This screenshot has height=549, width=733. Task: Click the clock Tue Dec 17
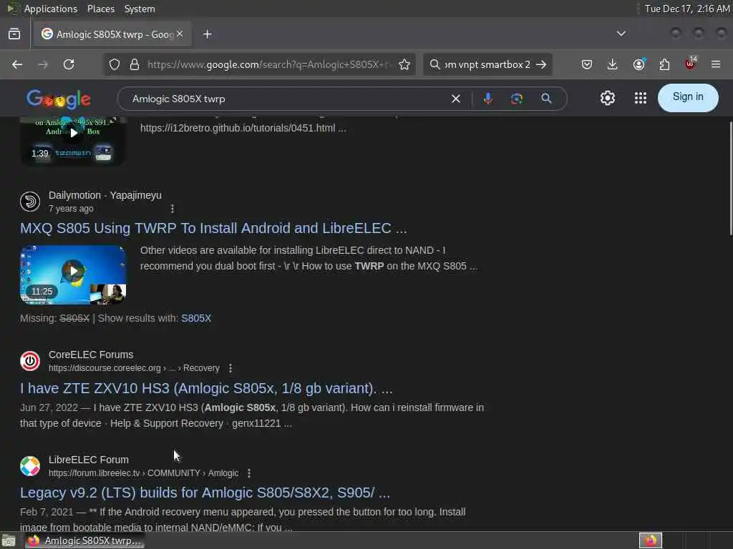686,9
